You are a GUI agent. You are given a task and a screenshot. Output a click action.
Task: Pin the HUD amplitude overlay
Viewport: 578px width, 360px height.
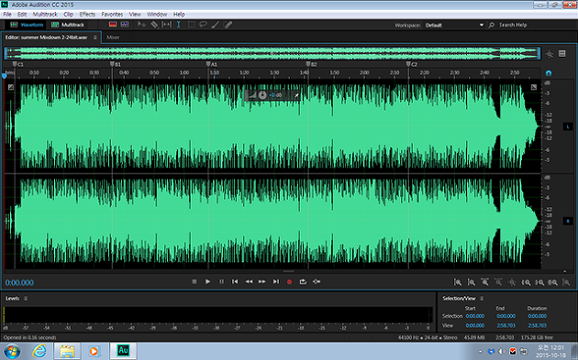(296, 95)
